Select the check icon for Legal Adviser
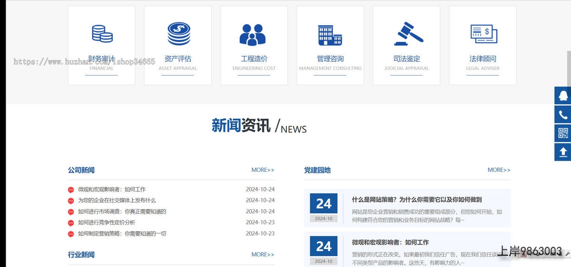This screenshot has height=267, width=571. coord(483,34)
